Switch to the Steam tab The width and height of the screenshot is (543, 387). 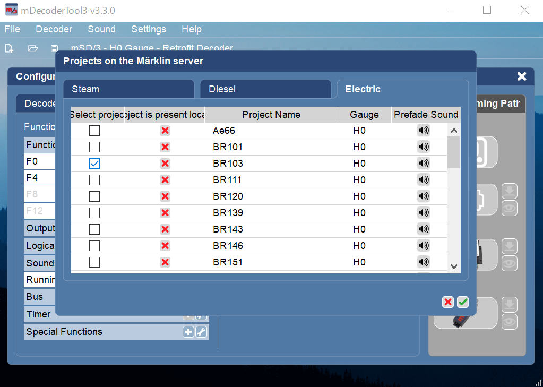[x=128, y=89]
